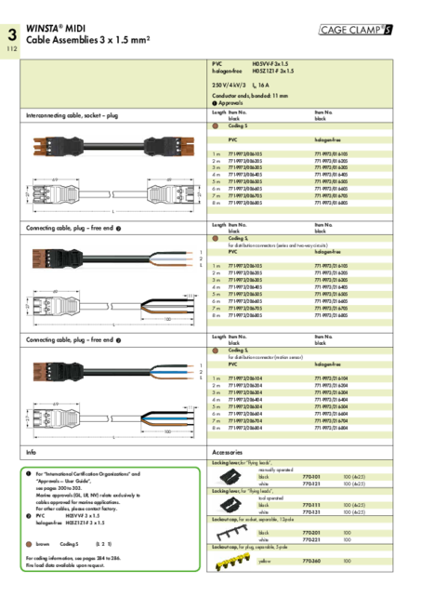Viewport: 421px width, 596px height.
Task: Click the CAGE CLAMP S logo
Action: click(356, 30)
